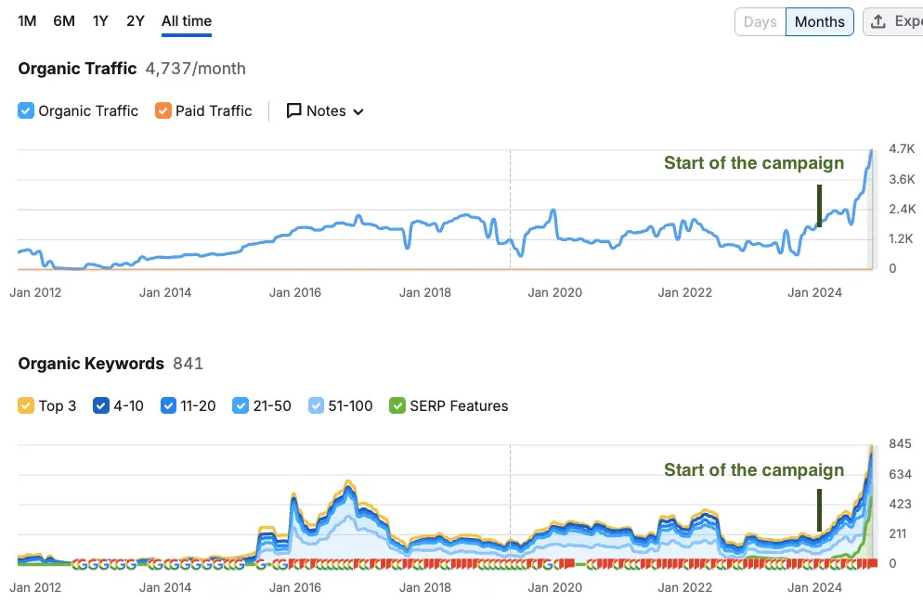923x603 pixels.
Task: Toggle the Paid Traffic checkbox
Action: pyautogui.click(x=163, y=110)
